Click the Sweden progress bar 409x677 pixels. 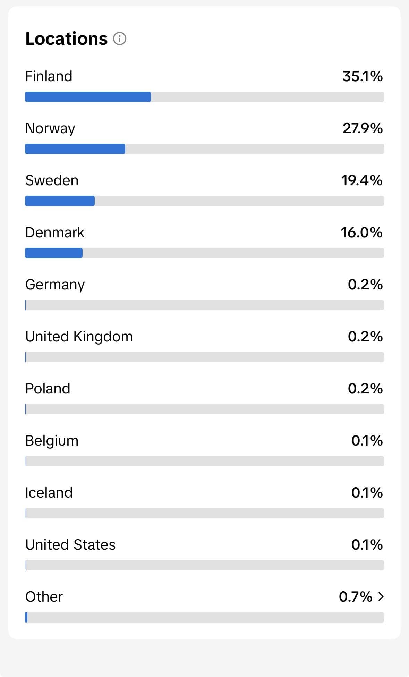click(204, 201)
